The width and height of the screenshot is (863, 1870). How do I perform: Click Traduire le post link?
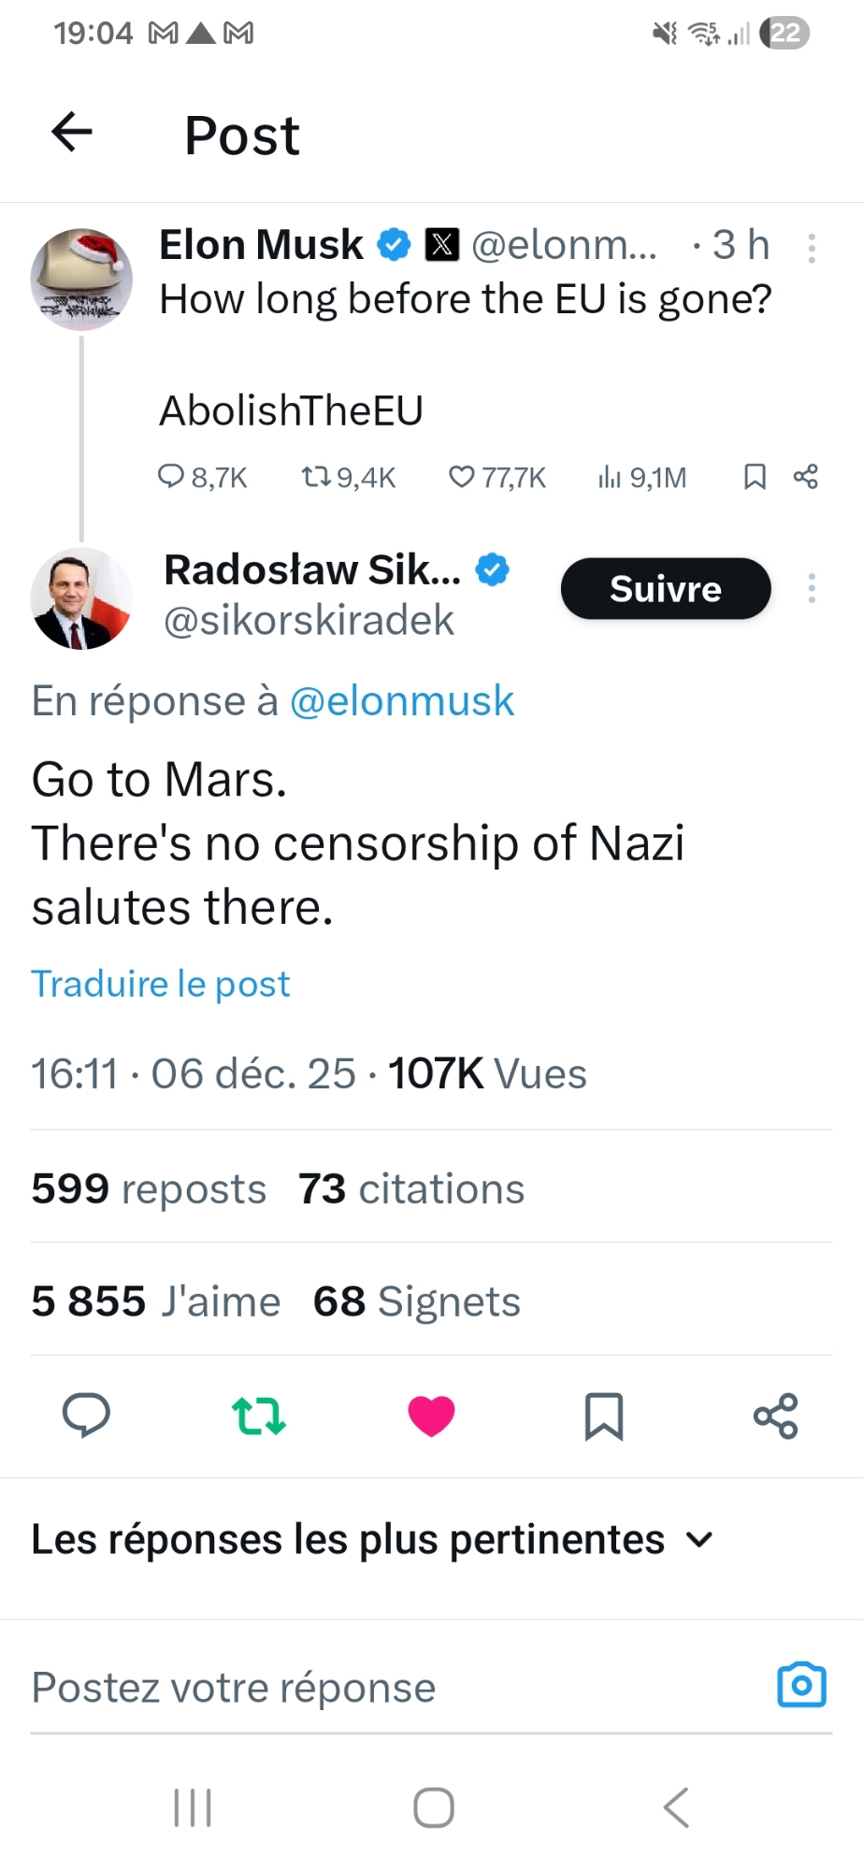pos(161,984)
